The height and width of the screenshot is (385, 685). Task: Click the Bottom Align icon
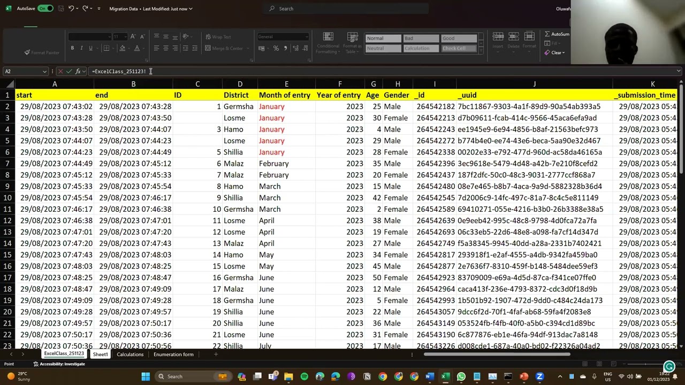pos(175,36)
